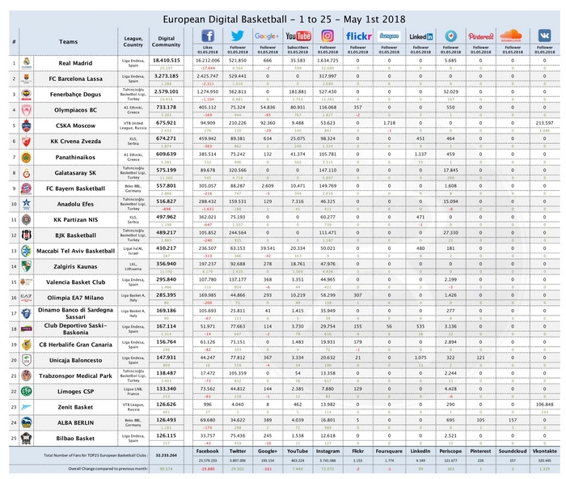Click the VK logo header
Image resolution: width=566 pixels, height=479 pixels.
click(x=544, y=36)
